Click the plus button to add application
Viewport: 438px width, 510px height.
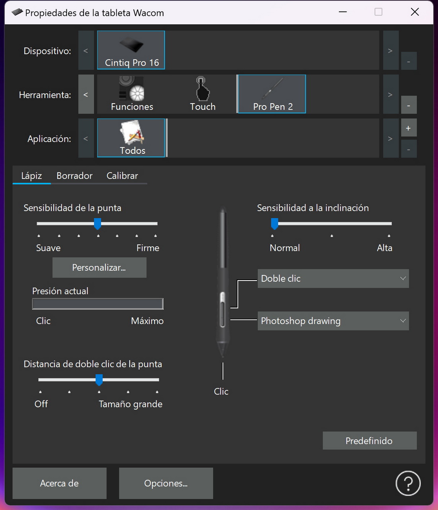click(x=408, y=128)
